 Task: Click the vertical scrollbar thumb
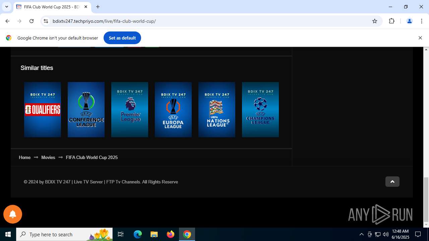(426, 199)
